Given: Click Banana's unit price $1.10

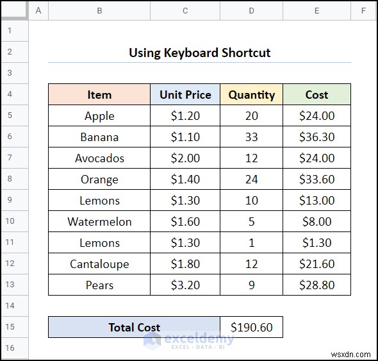Looking at the screenshot, I should coord(185,137).
